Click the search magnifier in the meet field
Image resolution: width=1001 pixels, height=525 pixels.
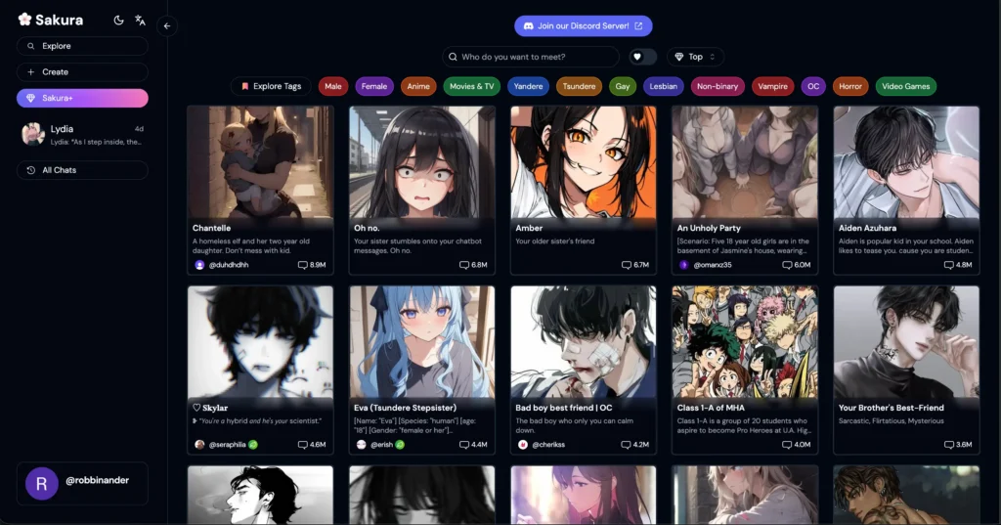[453, 57]
